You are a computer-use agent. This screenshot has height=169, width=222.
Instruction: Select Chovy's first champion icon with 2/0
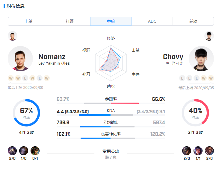pyautogui.click(x=187, y=151)
